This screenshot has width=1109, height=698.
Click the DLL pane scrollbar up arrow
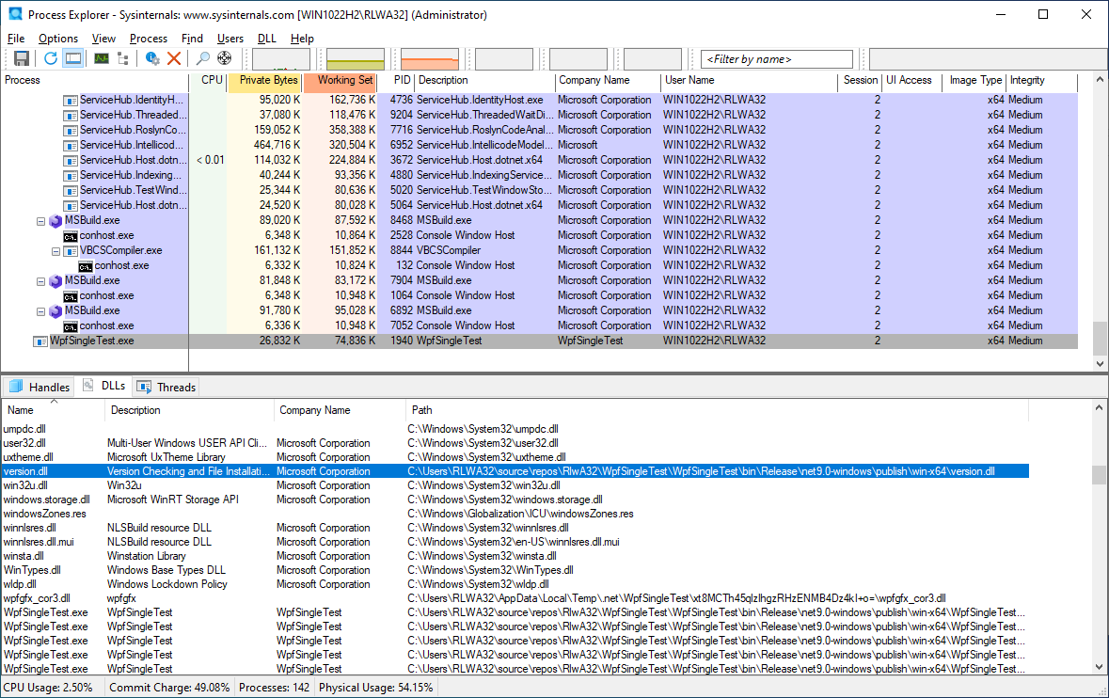1100,407
